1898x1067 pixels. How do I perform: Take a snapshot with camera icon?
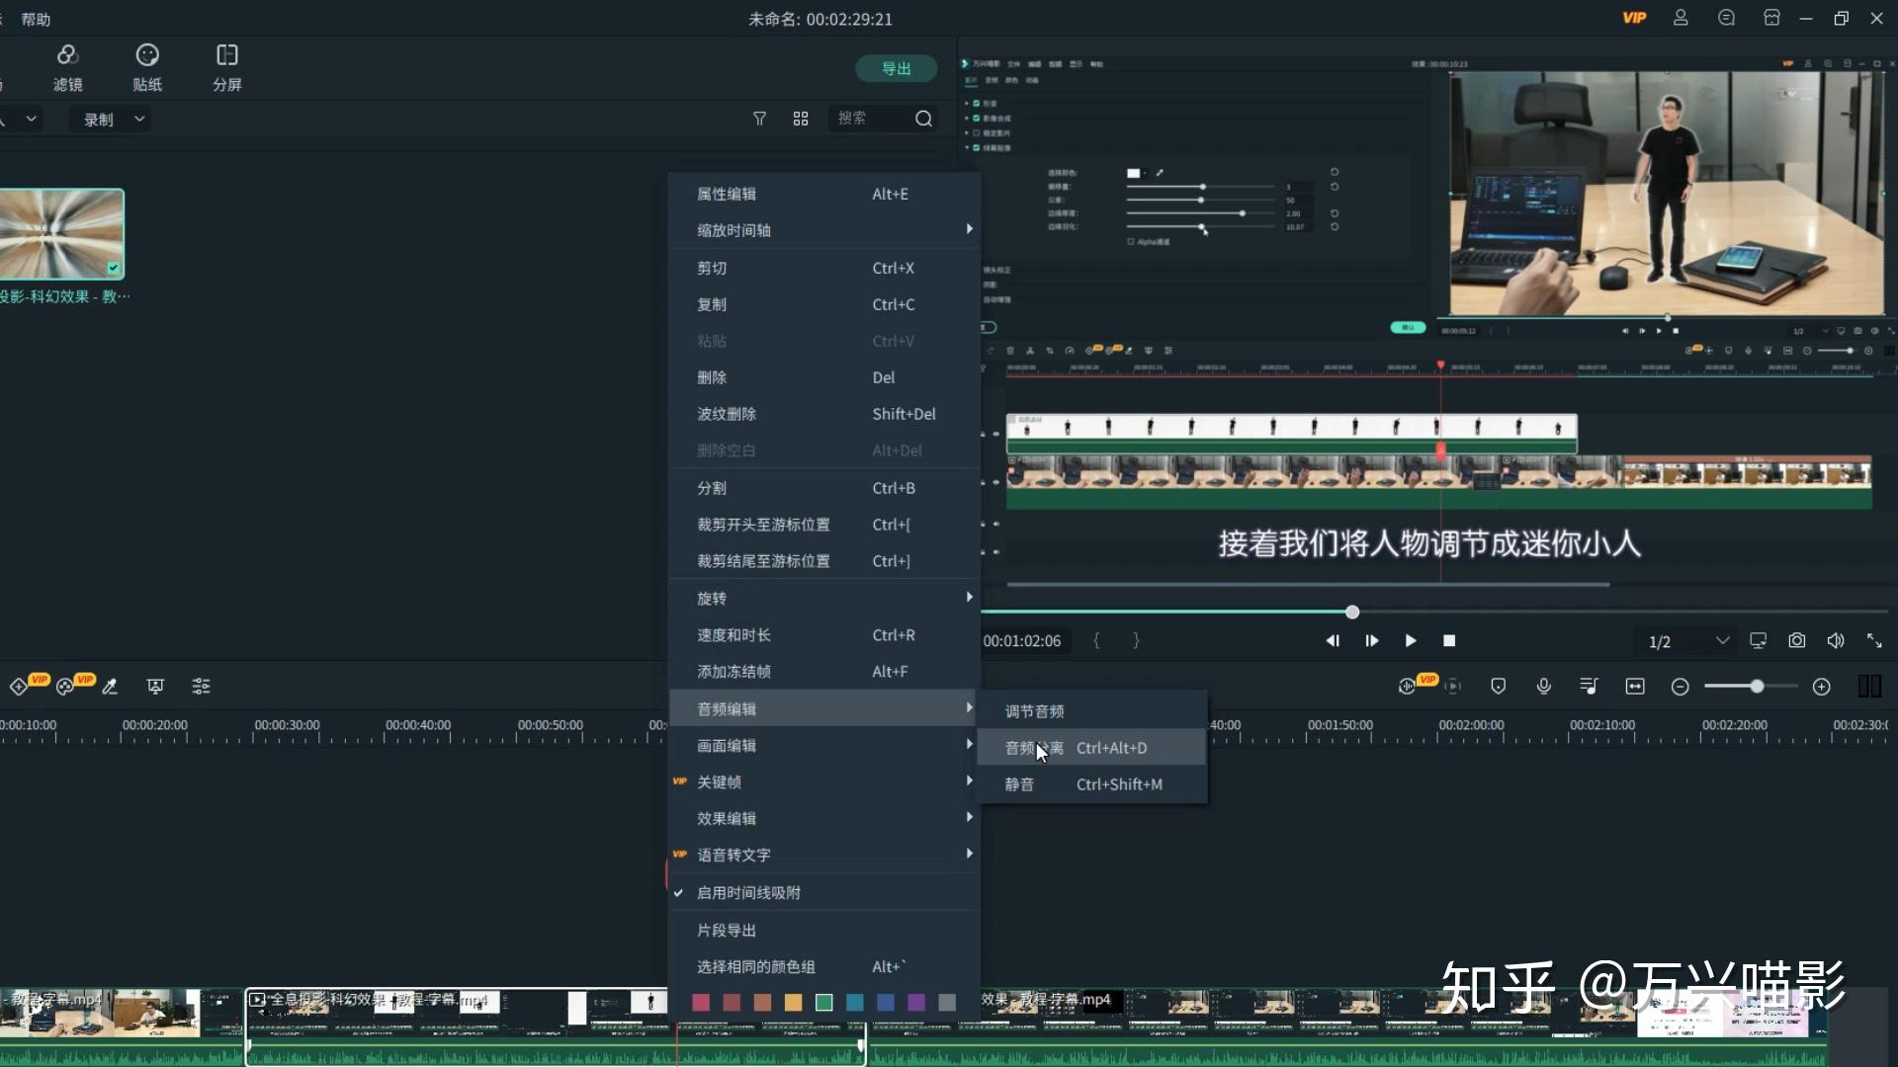(1796, 640)
